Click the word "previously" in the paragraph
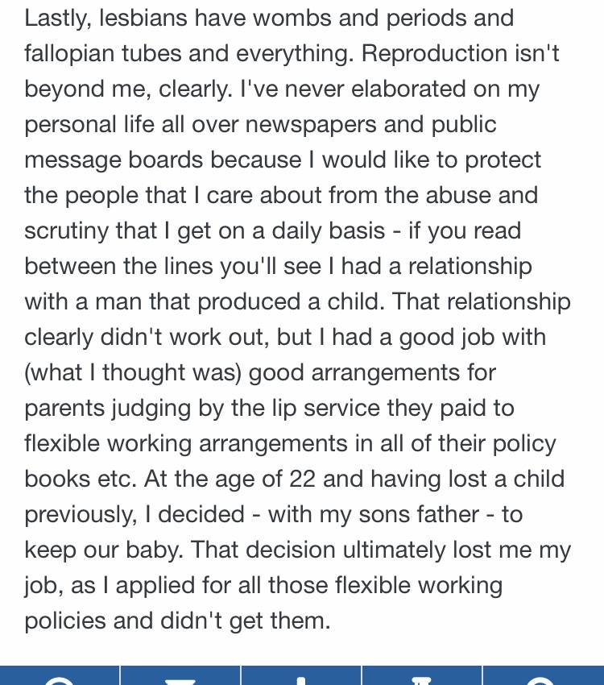This screenshot has width=604, height=685. (81, 515)
